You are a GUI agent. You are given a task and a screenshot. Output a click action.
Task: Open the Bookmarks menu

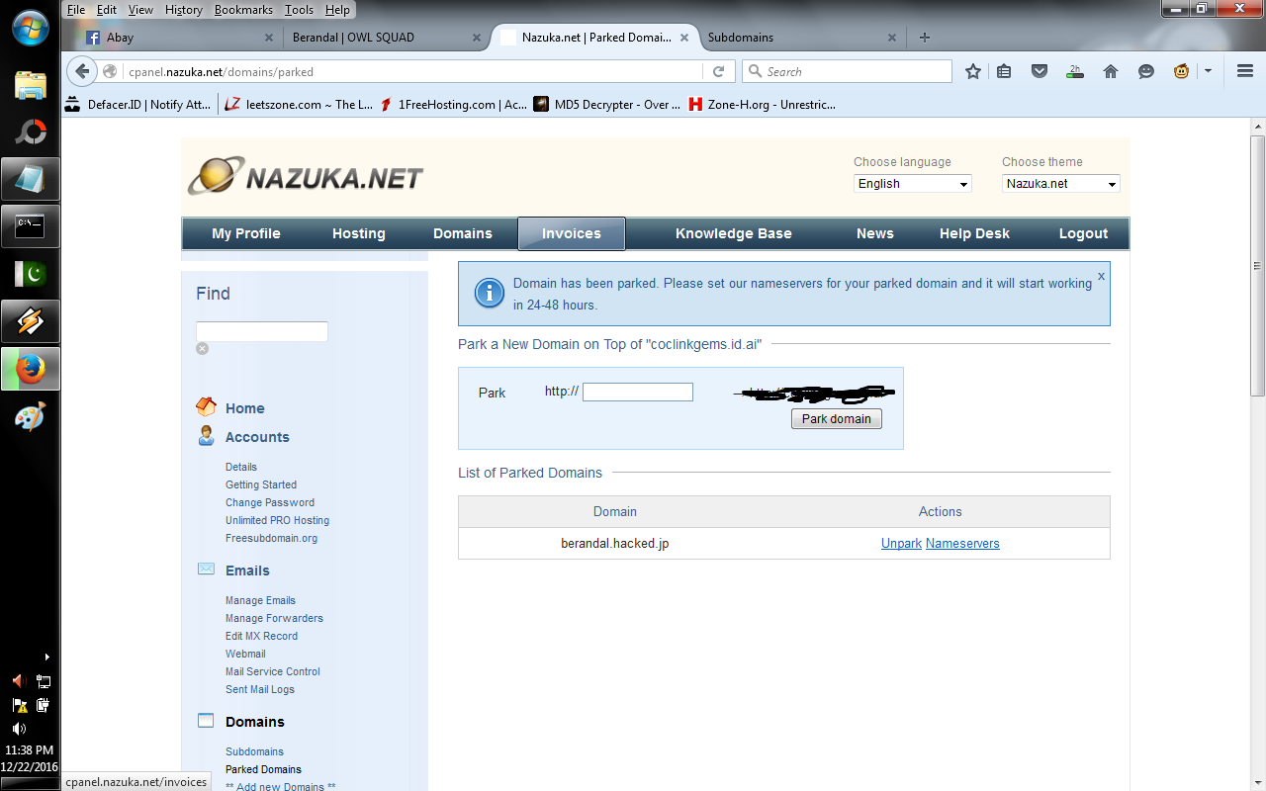(243, 10)
